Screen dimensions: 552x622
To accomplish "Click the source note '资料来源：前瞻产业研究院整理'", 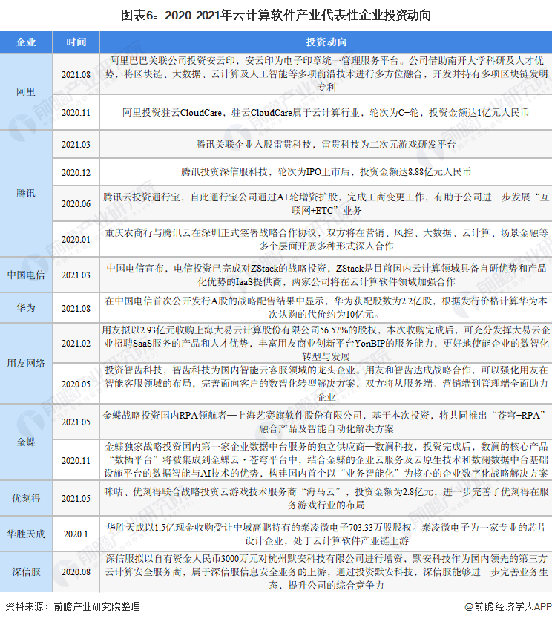I will pos(73,606).
